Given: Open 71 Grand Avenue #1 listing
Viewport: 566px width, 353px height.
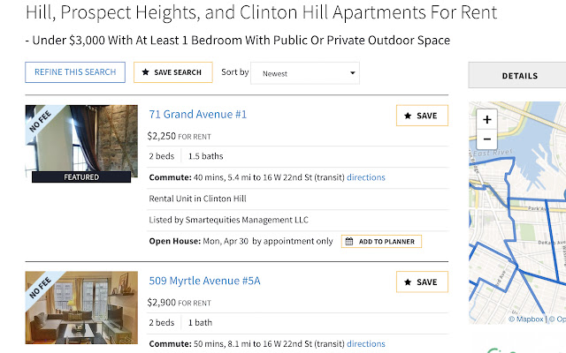Looking at the screenshot, I should pos(197,115).
